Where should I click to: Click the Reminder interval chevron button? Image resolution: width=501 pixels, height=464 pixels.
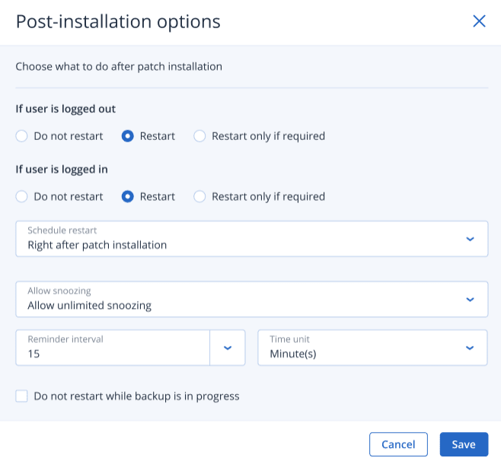click(227, 348)
